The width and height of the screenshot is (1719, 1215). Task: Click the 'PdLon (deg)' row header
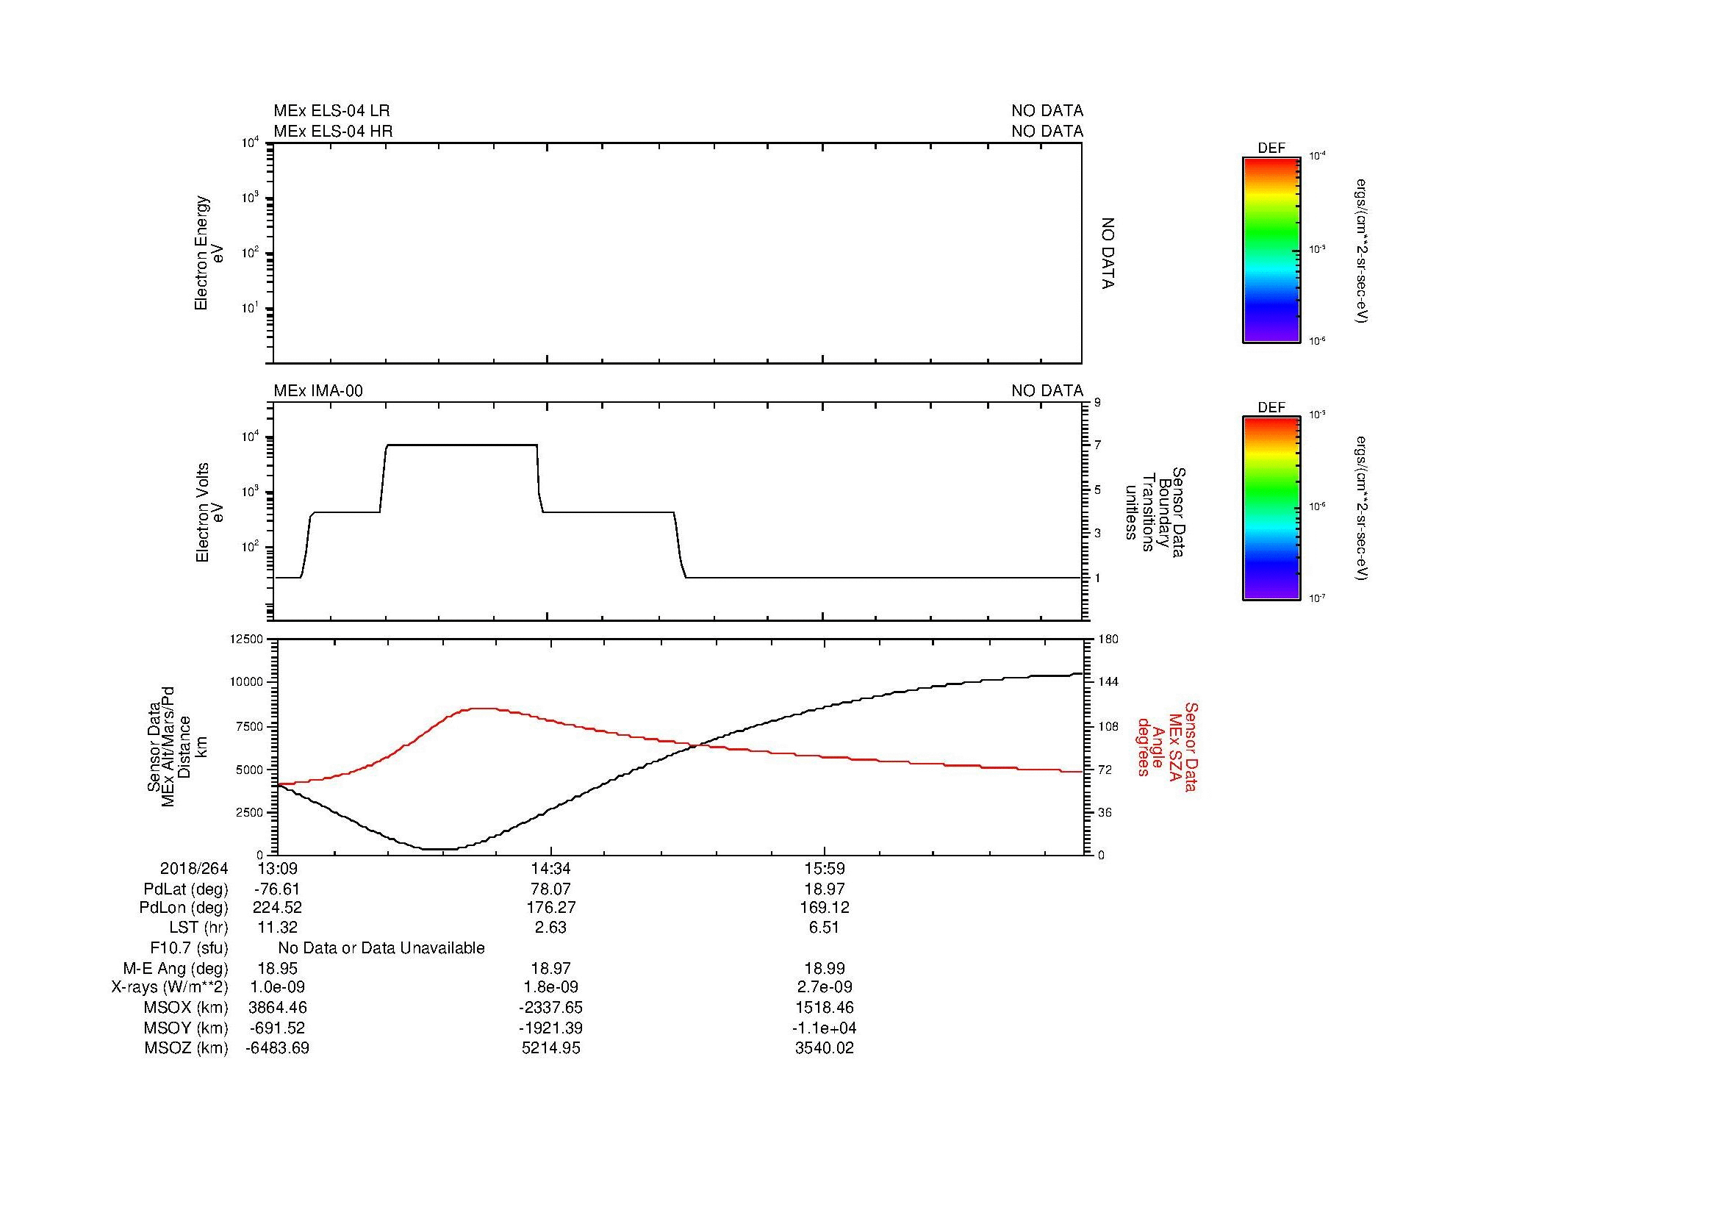184,908
